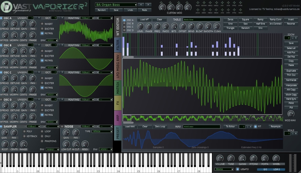301x173 pixels.
Task: Toggle OSC A power switch
Action: (1, 18)
